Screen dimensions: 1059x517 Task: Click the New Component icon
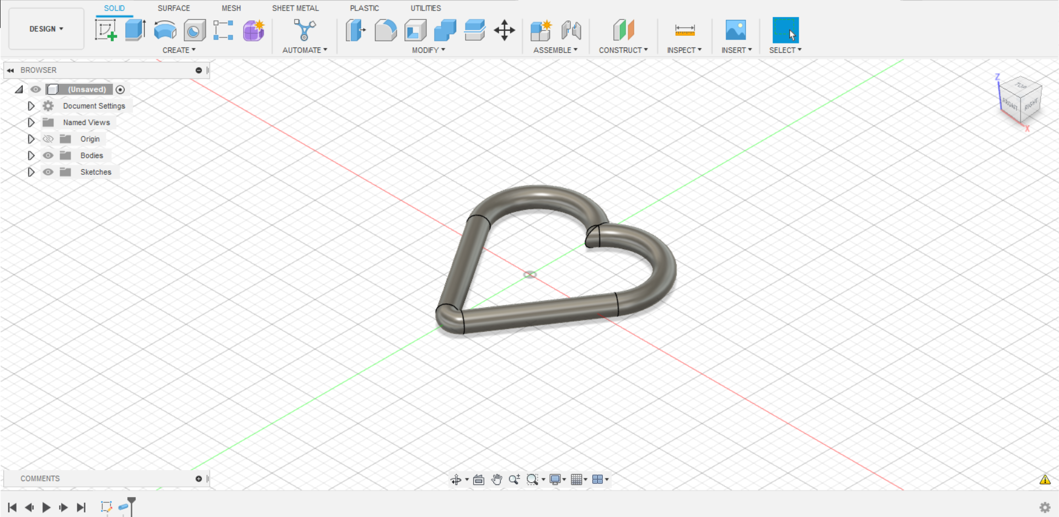coord(541,30)
